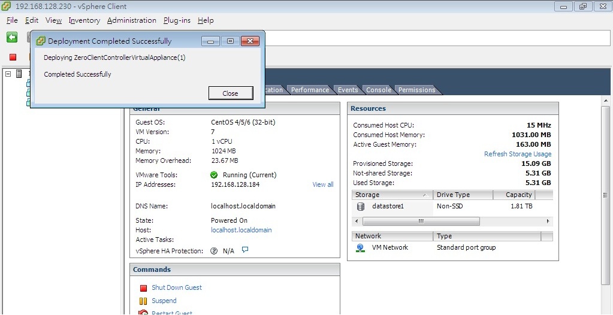
Task: Click the 'Powered On' state value
Action: pyautogui.click(x=229, y=220)
